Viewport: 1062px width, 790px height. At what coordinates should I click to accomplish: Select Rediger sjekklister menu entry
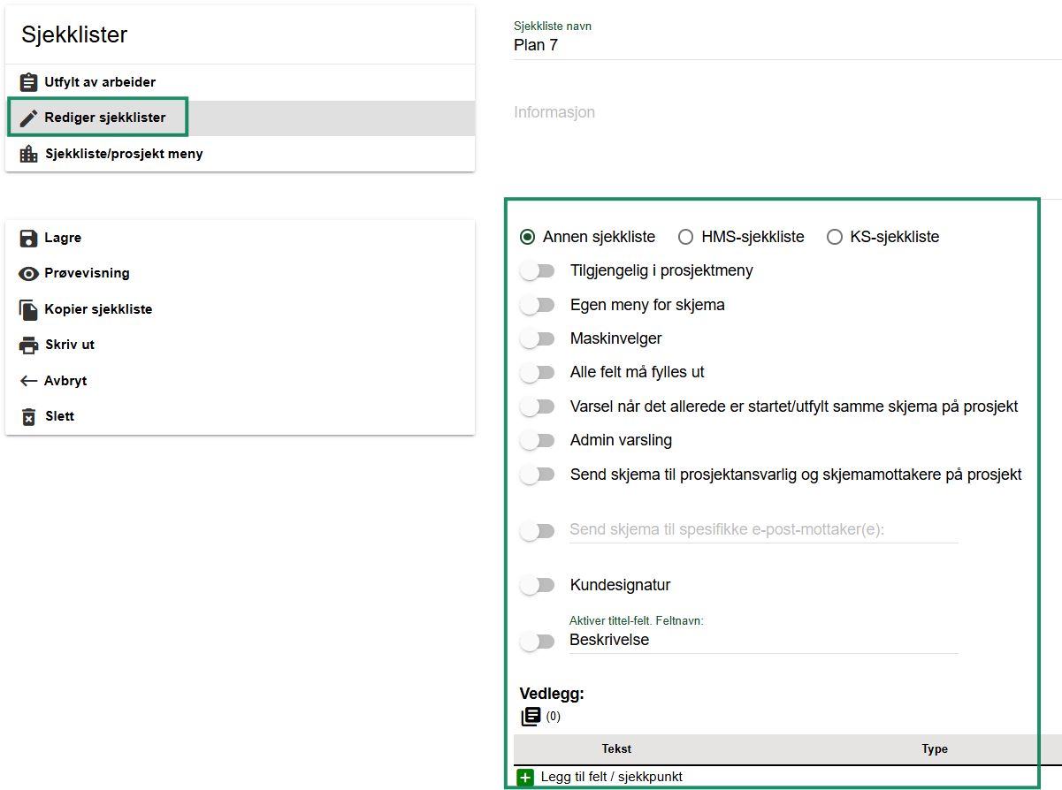pos(104,118)
